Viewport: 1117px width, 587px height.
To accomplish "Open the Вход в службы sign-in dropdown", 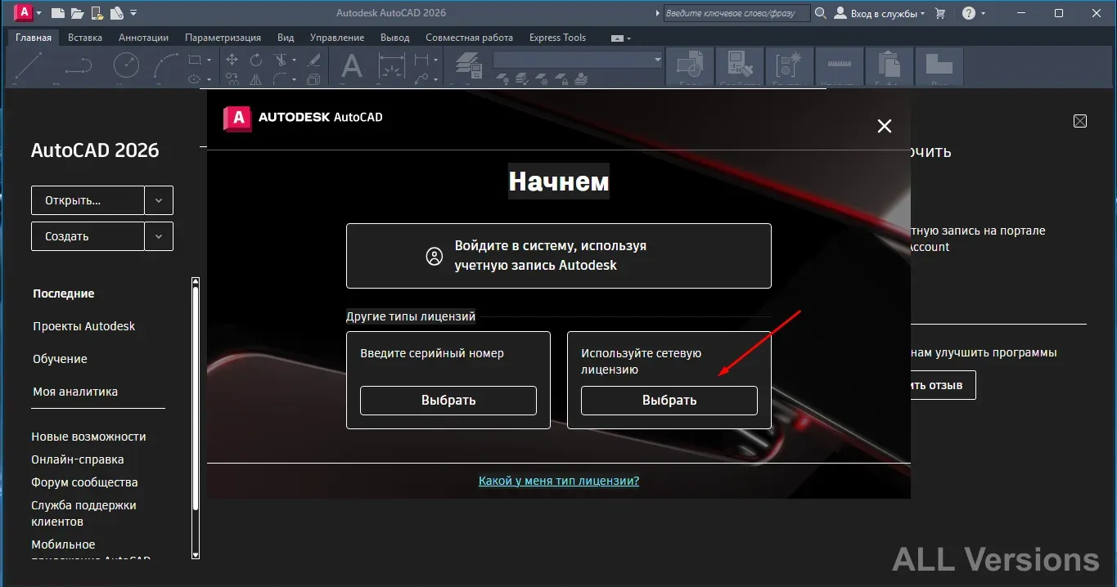I will point(880,13).
